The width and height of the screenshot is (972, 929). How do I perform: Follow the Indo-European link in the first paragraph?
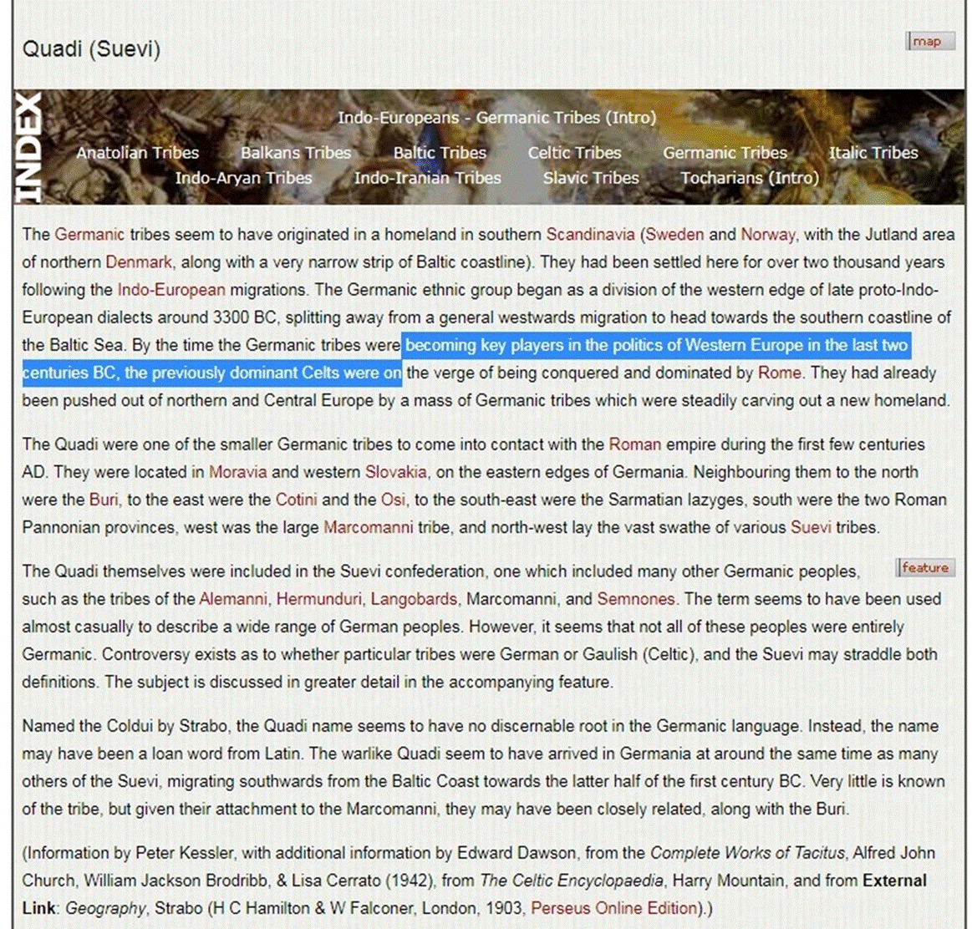pos(171,290)
